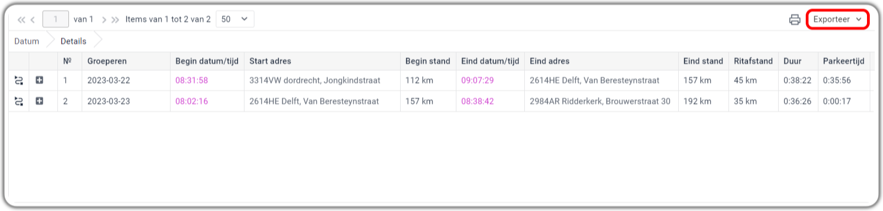Sort by Ritafstand column header

coord(753,61)
